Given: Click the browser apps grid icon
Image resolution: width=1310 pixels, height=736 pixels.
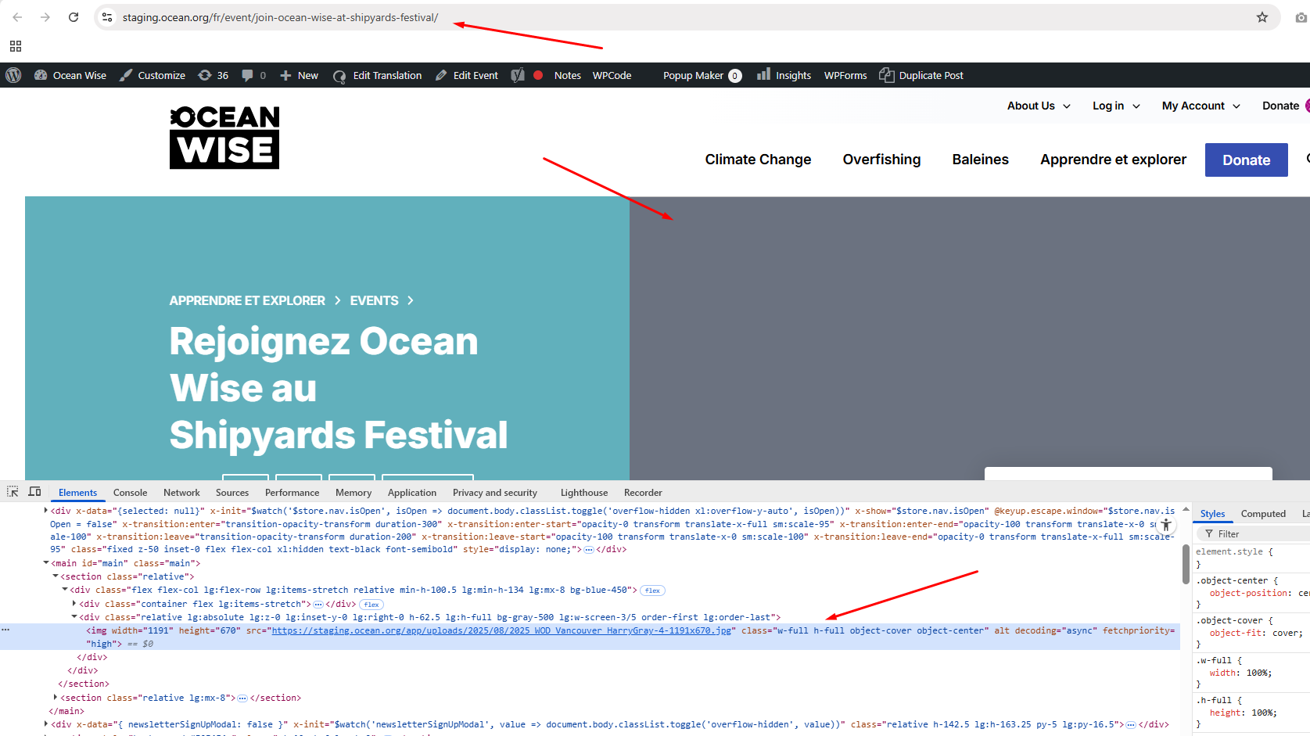Looking at the screenshot, I should [16, 46].
